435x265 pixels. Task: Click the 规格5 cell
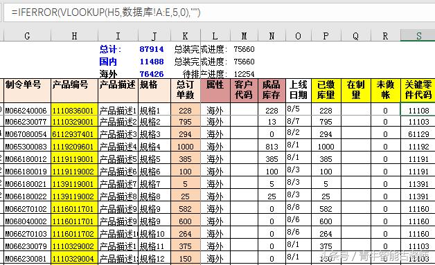[154, 158]
